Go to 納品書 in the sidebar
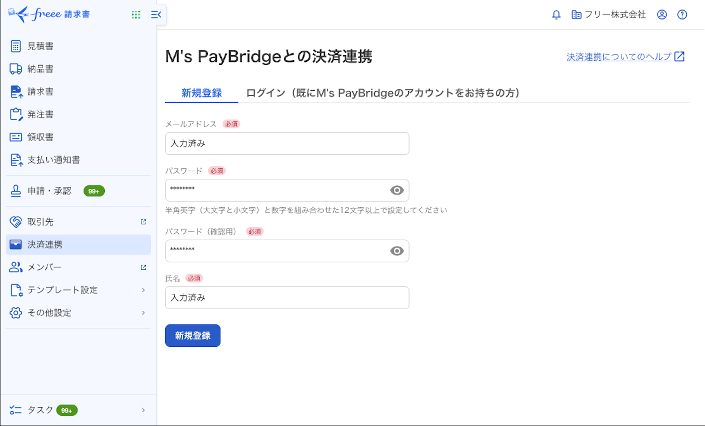This screenshot has height=426, width=705. [x=40, y=69]
